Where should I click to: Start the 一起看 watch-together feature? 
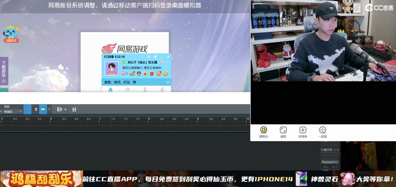click(322, 132)
